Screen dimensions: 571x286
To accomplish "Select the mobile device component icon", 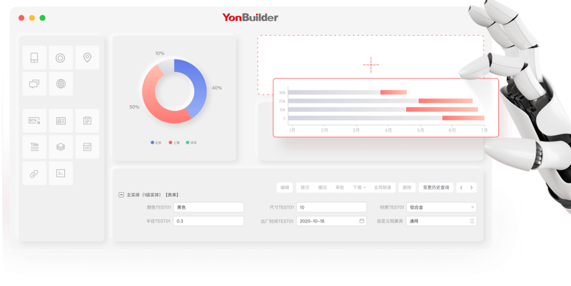I will 34,58.
